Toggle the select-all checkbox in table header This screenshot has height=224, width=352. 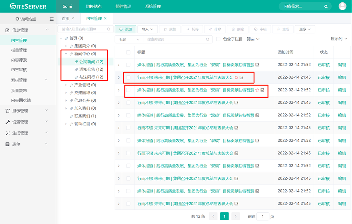coord(128,52)
